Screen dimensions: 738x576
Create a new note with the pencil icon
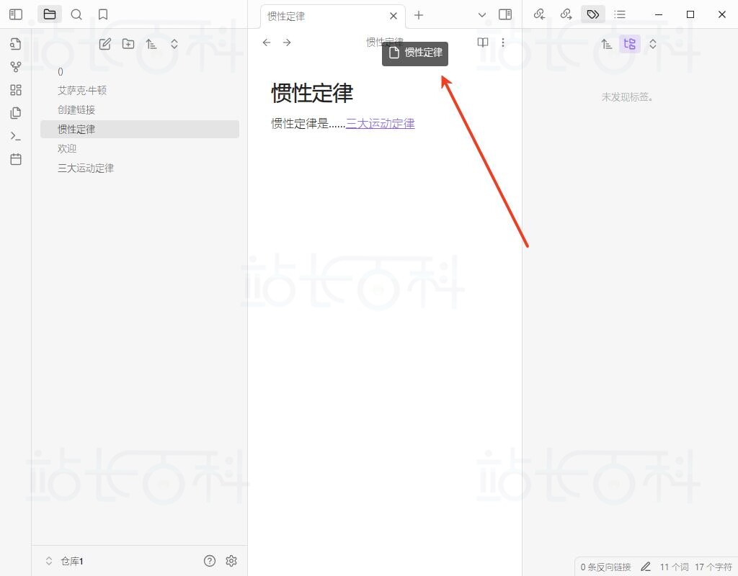tap(105, 44)
